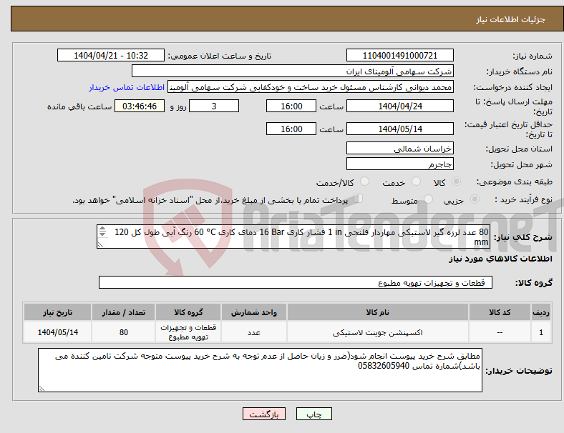
Task: Click the item name اکسپنشن جوینت لاستیکی
Action: point(378,332)
